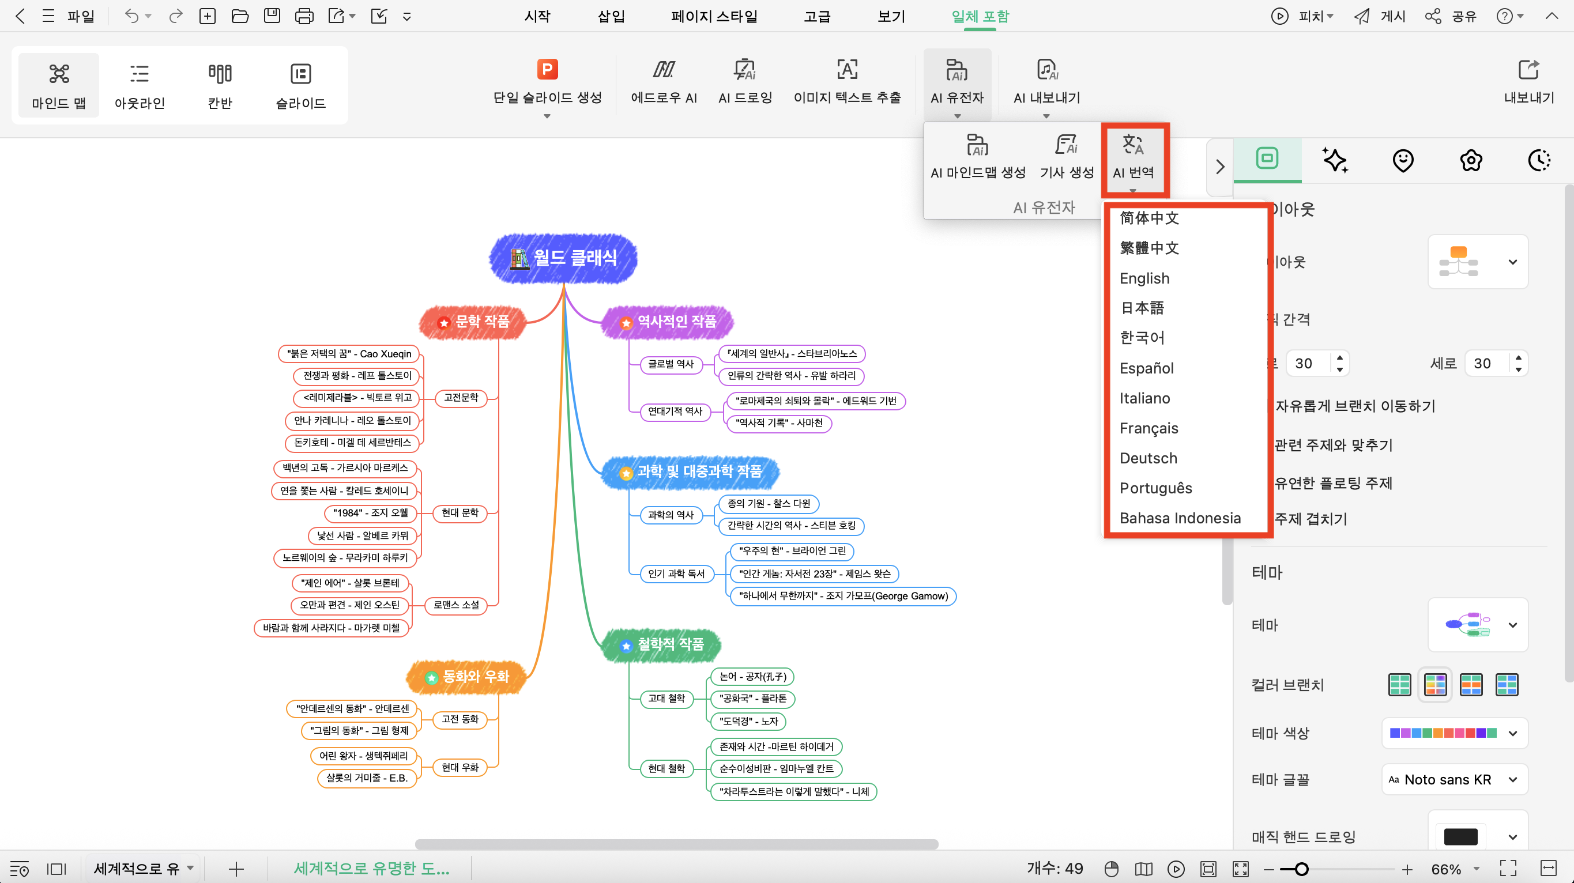Open the 파일 file menu
1574x883 pixels.
(x=81, y=16)
